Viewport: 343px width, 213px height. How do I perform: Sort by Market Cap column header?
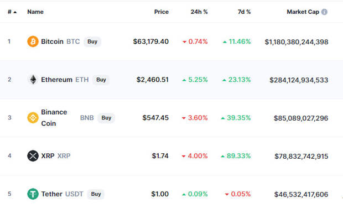coord(303,12)
